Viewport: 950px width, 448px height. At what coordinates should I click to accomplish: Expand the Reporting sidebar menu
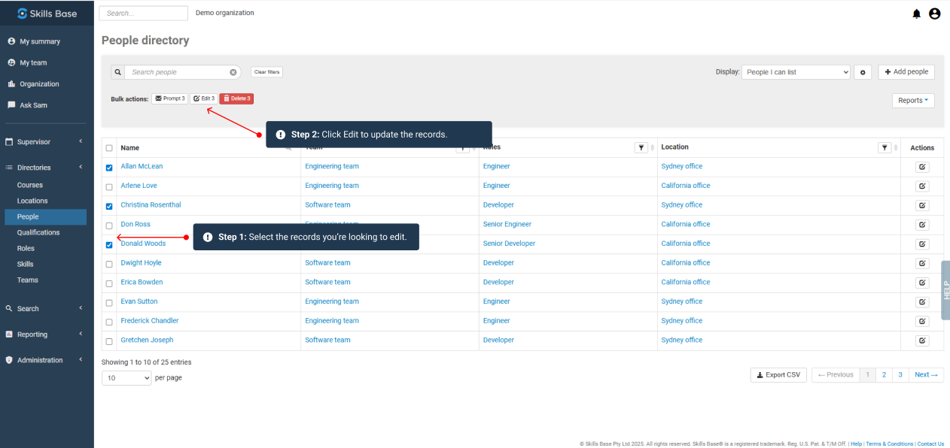45,334
